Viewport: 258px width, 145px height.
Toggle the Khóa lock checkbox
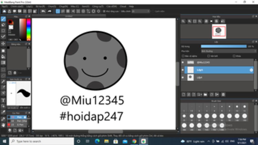click(234, 56)
